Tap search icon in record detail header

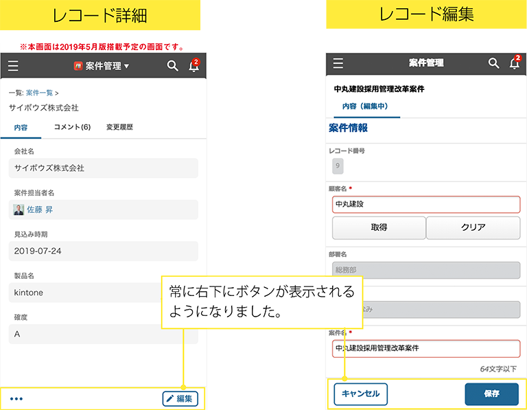click(172, 66)
